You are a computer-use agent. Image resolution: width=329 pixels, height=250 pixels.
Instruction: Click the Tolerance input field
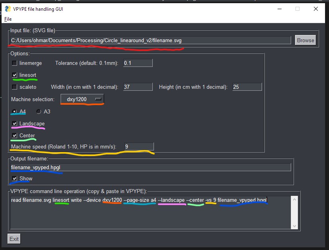pos(138,62)
